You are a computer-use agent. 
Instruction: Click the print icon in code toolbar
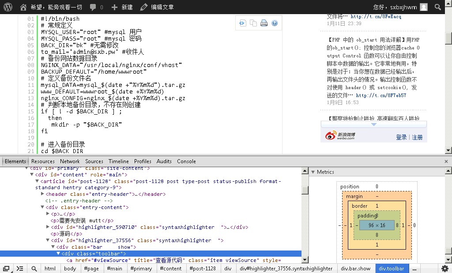tap(264, 23)
